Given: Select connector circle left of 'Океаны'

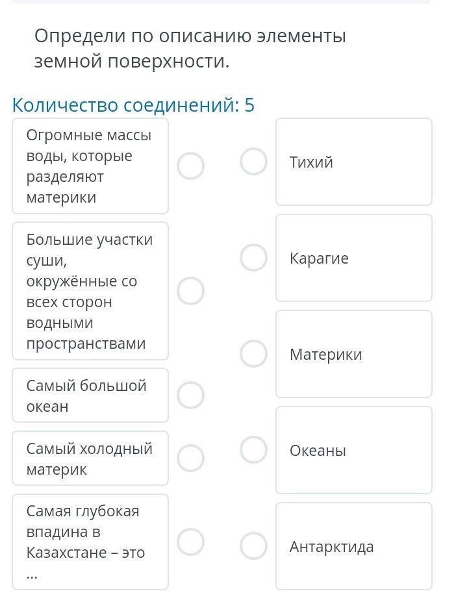Looking at the screenshot, I should tap(253, 449).
